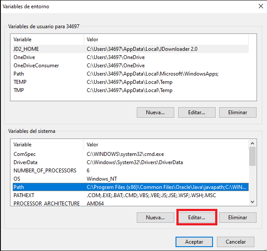This screenshot has width=267, height=251.
Task: Select the OneDrive user variable
Action: click(x=131, y=57)
